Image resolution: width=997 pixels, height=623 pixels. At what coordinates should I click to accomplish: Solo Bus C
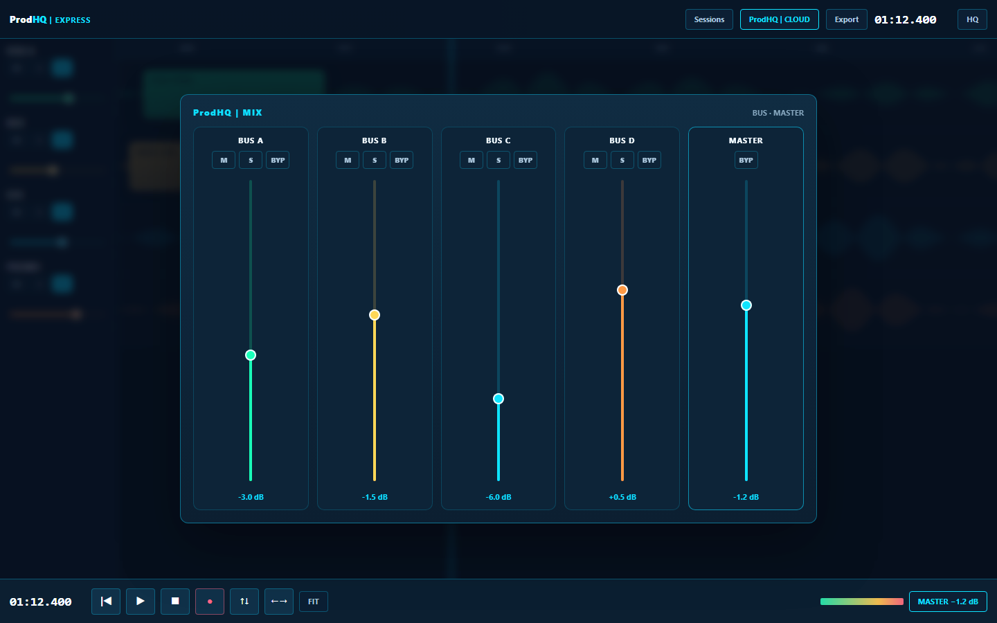click(x=498, y=160)
